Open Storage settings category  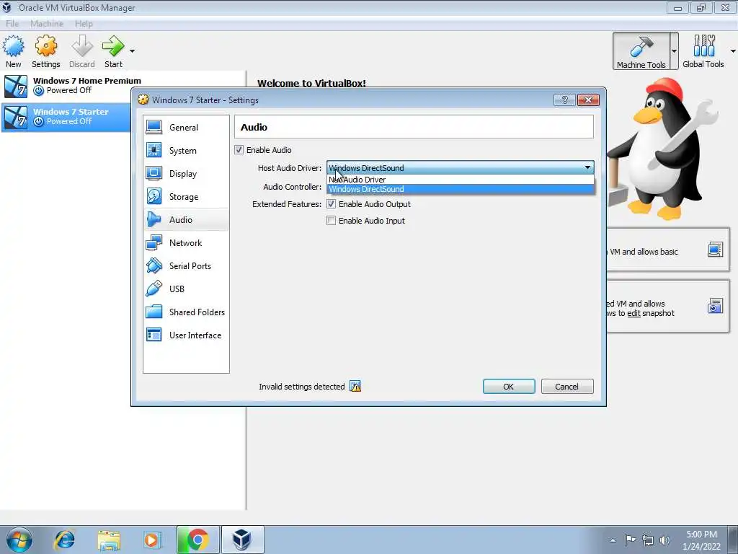(186, 196)
